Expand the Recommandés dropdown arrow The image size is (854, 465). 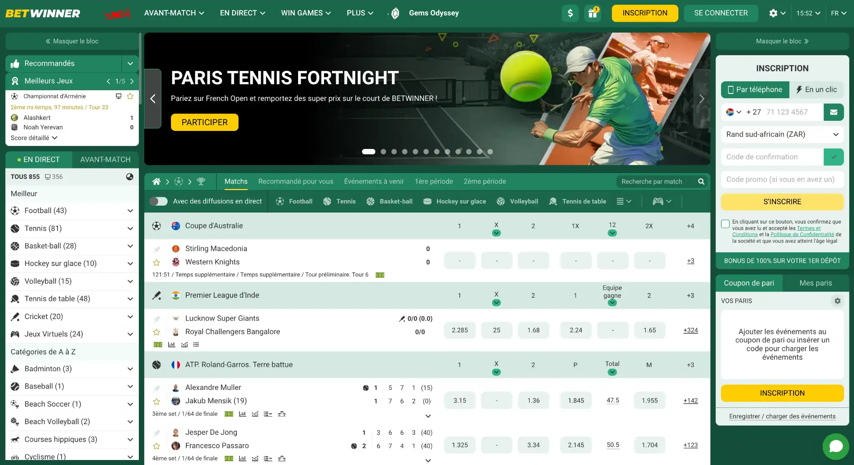click(130, 63)
